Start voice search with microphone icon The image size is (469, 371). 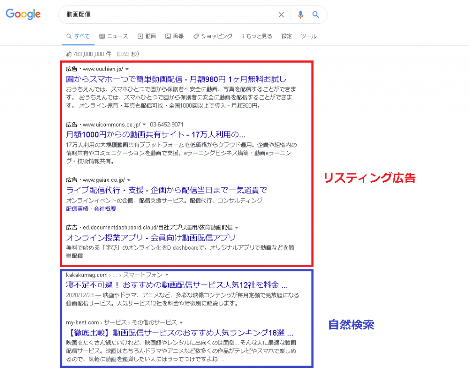pyautogui.click(x=300, y=15)
